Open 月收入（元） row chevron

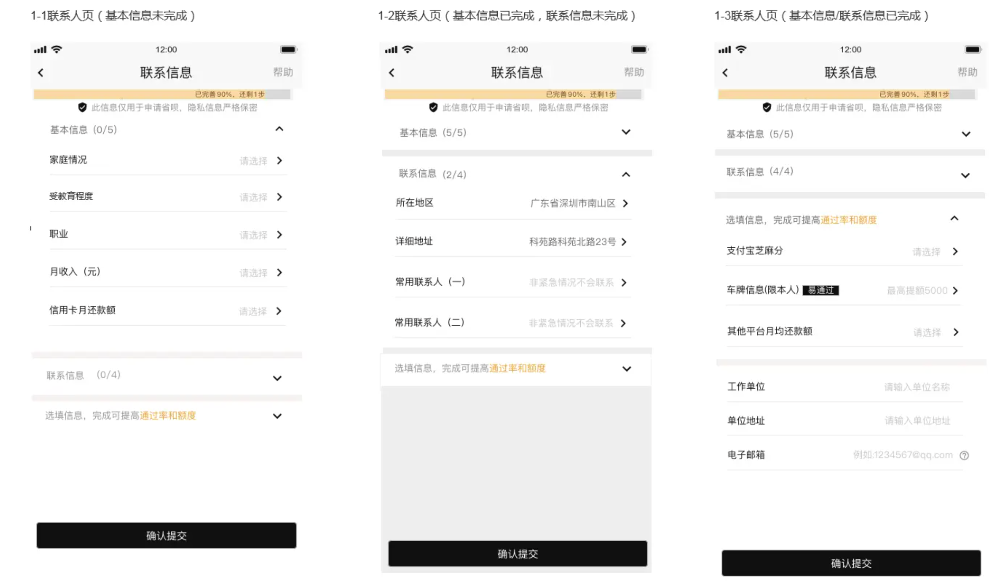pos(279,272)
